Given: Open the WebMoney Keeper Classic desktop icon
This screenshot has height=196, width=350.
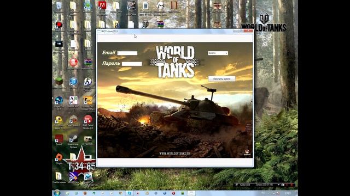Looking at the screenshot, I should tap(59, 120).
